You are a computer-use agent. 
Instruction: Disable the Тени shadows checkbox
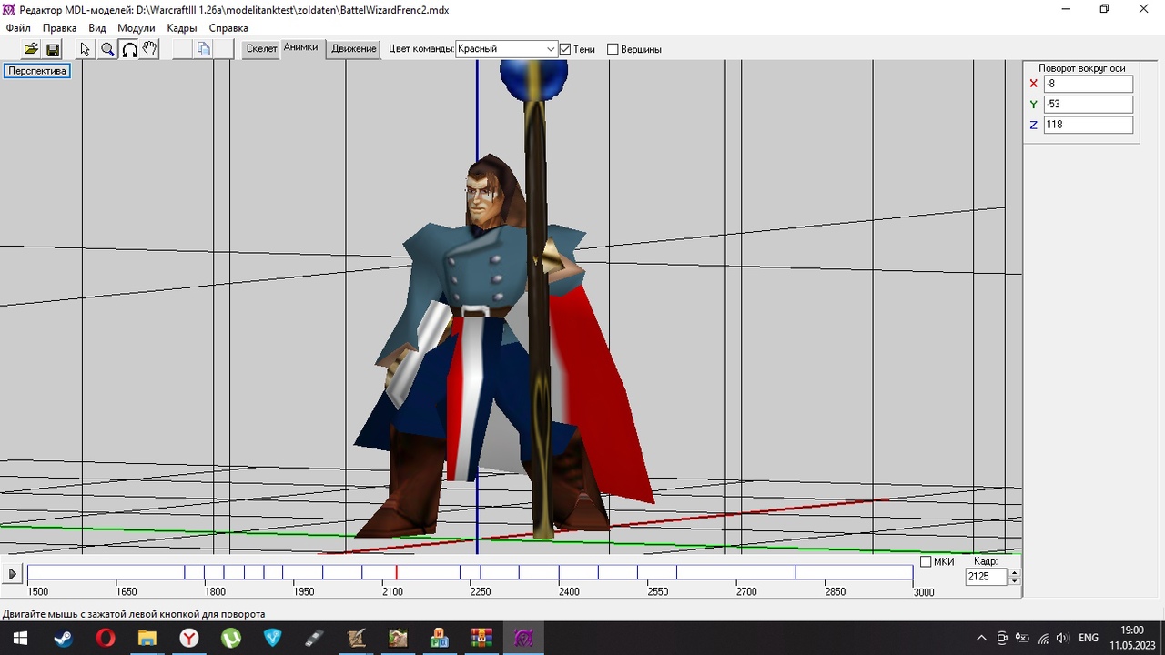[x=565, y=49]
